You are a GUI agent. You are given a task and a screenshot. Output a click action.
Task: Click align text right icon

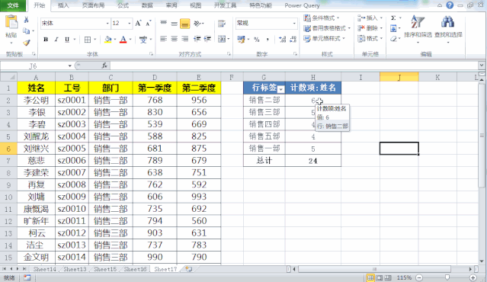click(x=184, y=39)
